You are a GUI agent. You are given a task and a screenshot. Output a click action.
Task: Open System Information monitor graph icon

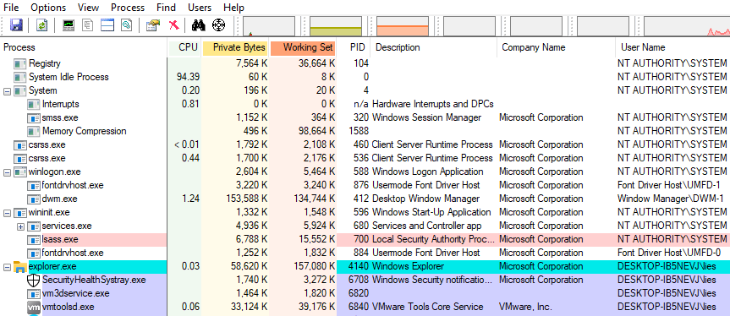pyautogui.click(x=69, y=25)
